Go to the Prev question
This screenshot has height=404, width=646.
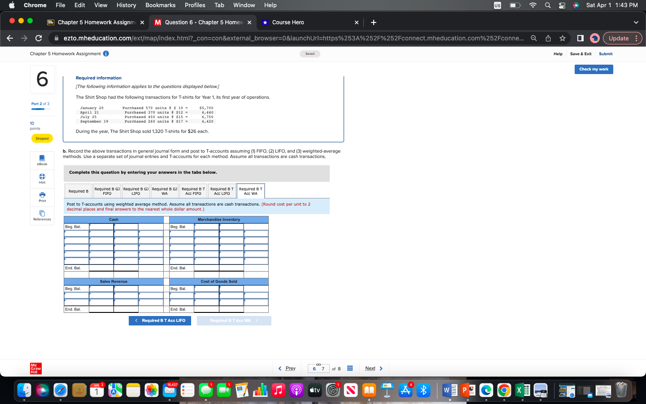click(287, 369)
